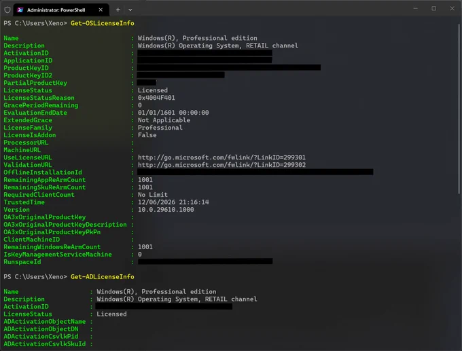462x351 pixels.
Task: Click the OfflineInstallationId property label
Action: coord(43,172)
